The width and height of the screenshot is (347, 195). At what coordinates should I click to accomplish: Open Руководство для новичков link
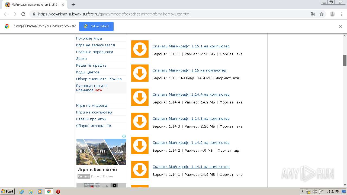(x=92, y=88)
